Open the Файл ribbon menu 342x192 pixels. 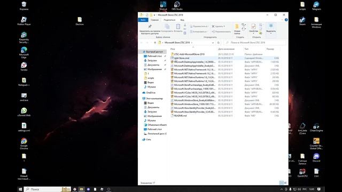143,20
